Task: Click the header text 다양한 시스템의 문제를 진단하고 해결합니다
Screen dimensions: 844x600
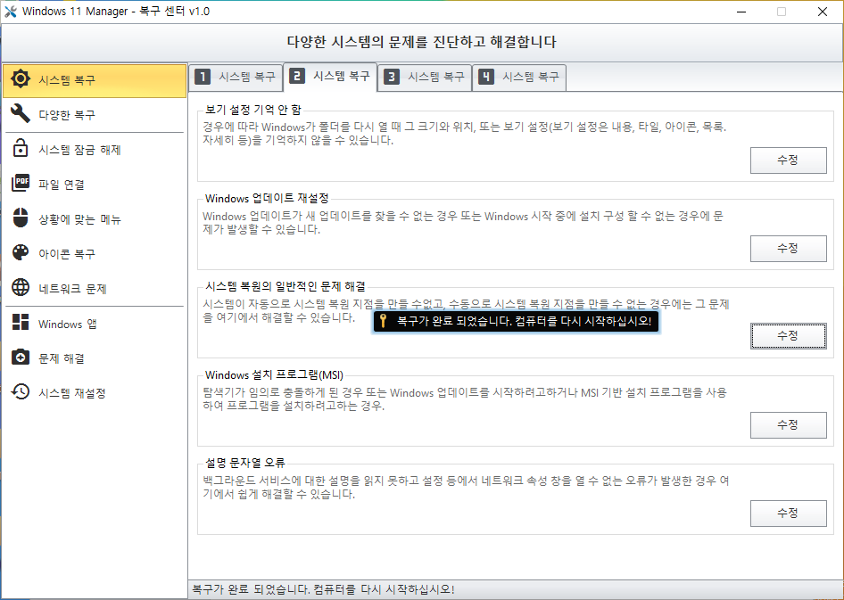Action: [x=421, y=42]
